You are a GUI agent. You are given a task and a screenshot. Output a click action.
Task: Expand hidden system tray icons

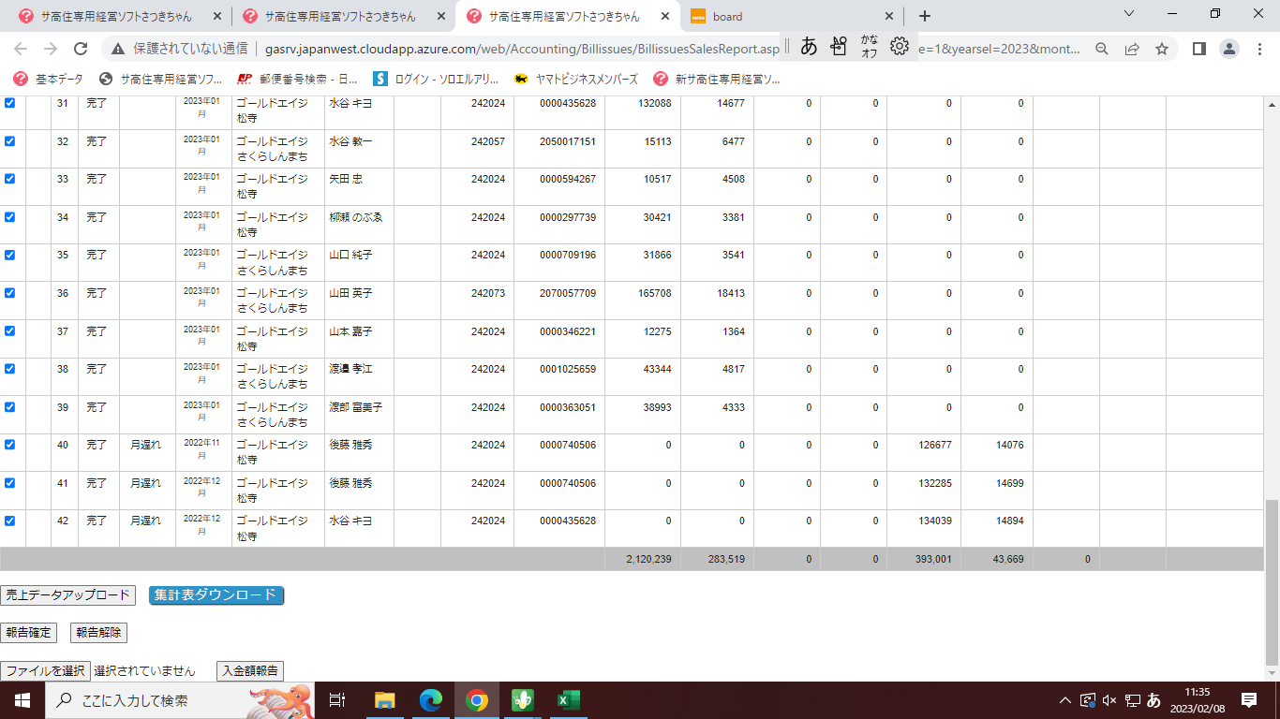pyautogui.click(x=1064, y=700)
